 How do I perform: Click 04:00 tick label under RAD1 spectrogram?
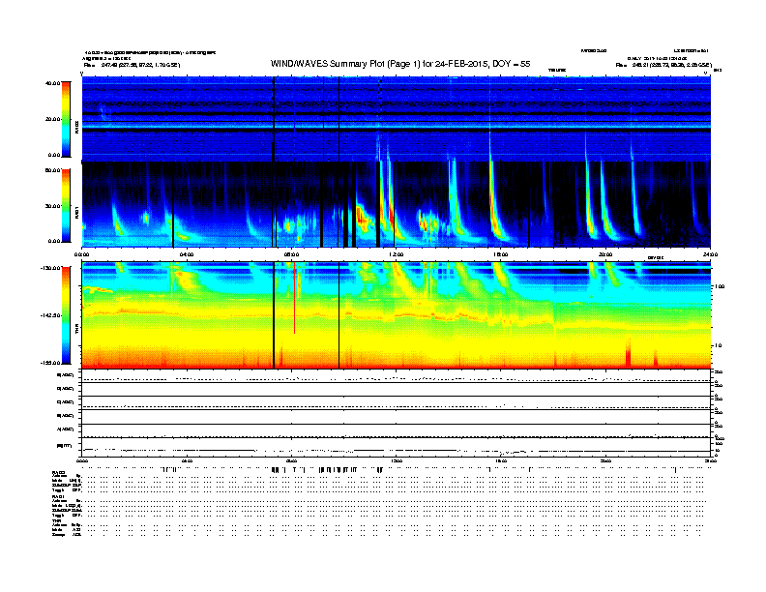pyautogui.click(x=187, y=254)
